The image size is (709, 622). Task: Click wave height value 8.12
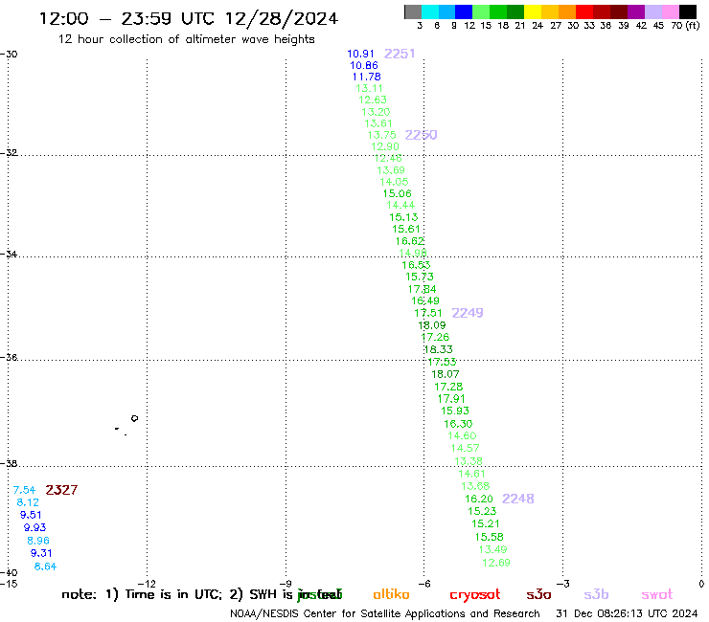(28, 502)
